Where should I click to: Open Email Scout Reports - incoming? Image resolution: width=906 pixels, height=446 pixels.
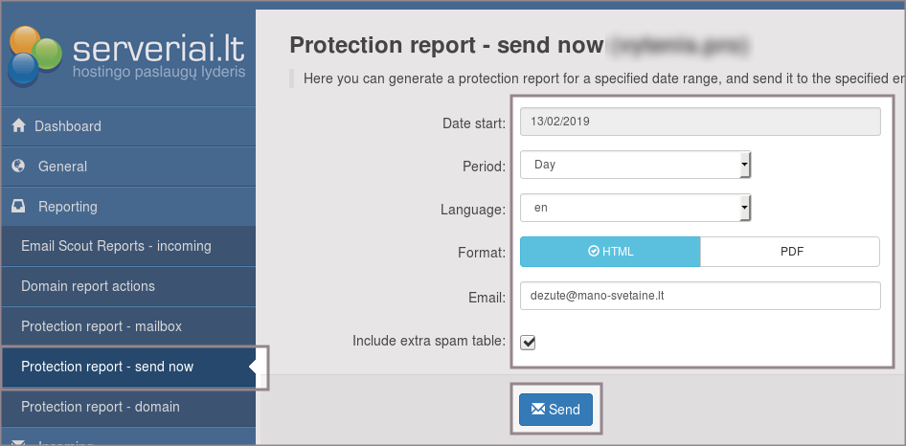coord(116,246)
